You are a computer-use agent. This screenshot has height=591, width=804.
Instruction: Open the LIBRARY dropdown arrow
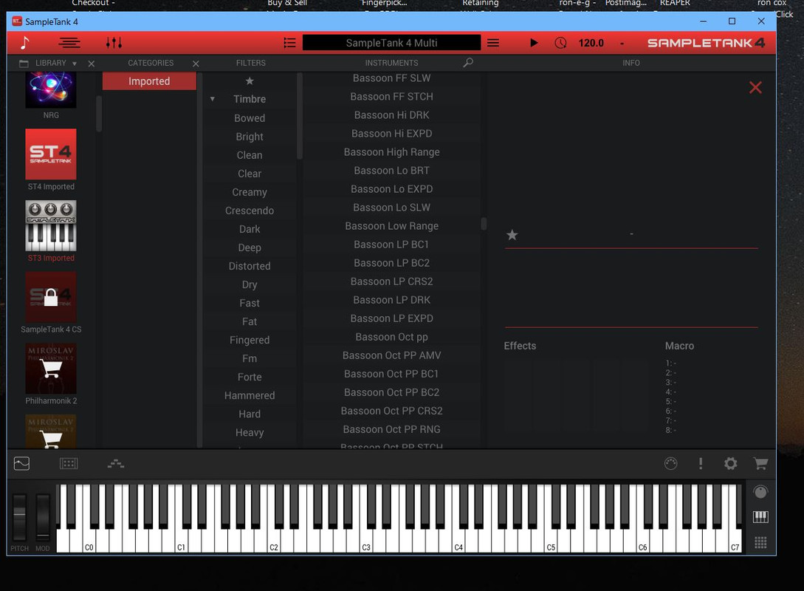point(75,64)
